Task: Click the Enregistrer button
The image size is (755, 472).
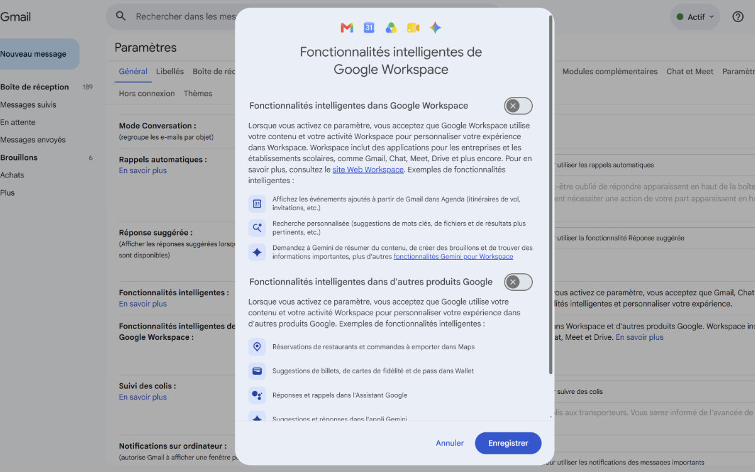Action: point(508,443)
